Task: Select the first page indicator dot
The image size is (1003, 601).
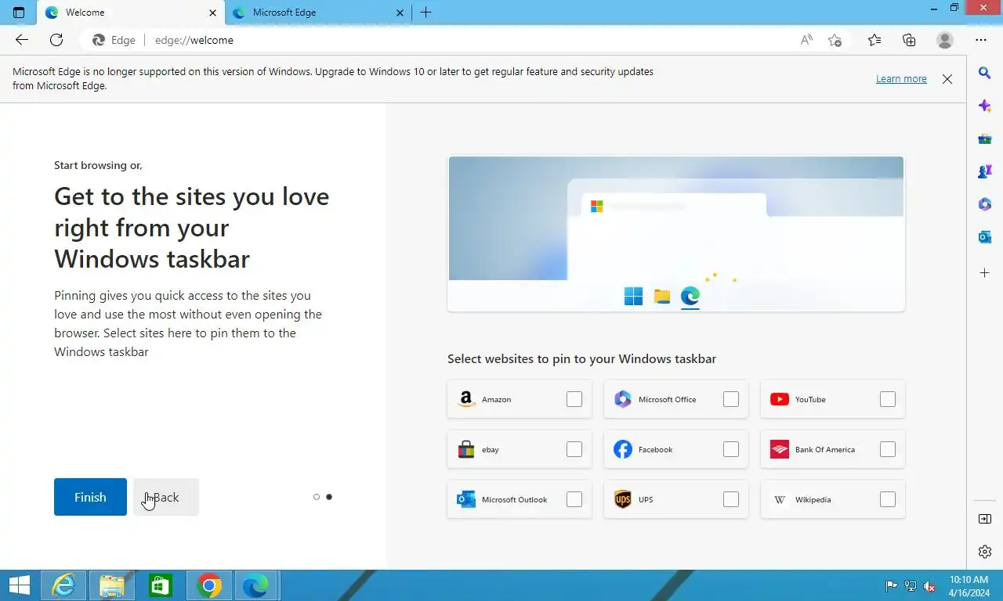Action: 317,497
